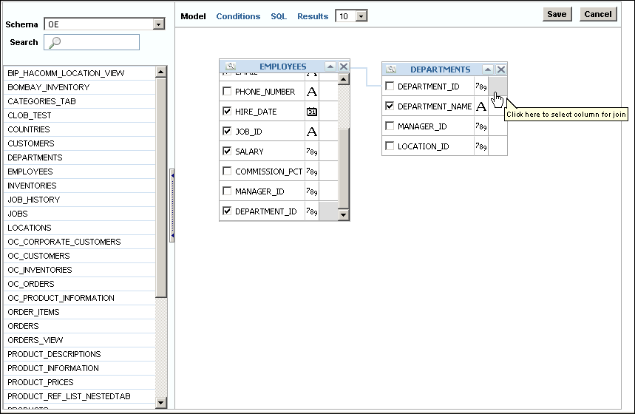Click the EMPLOYEES table header settings icon
The image size is (635, 414).
231,66
